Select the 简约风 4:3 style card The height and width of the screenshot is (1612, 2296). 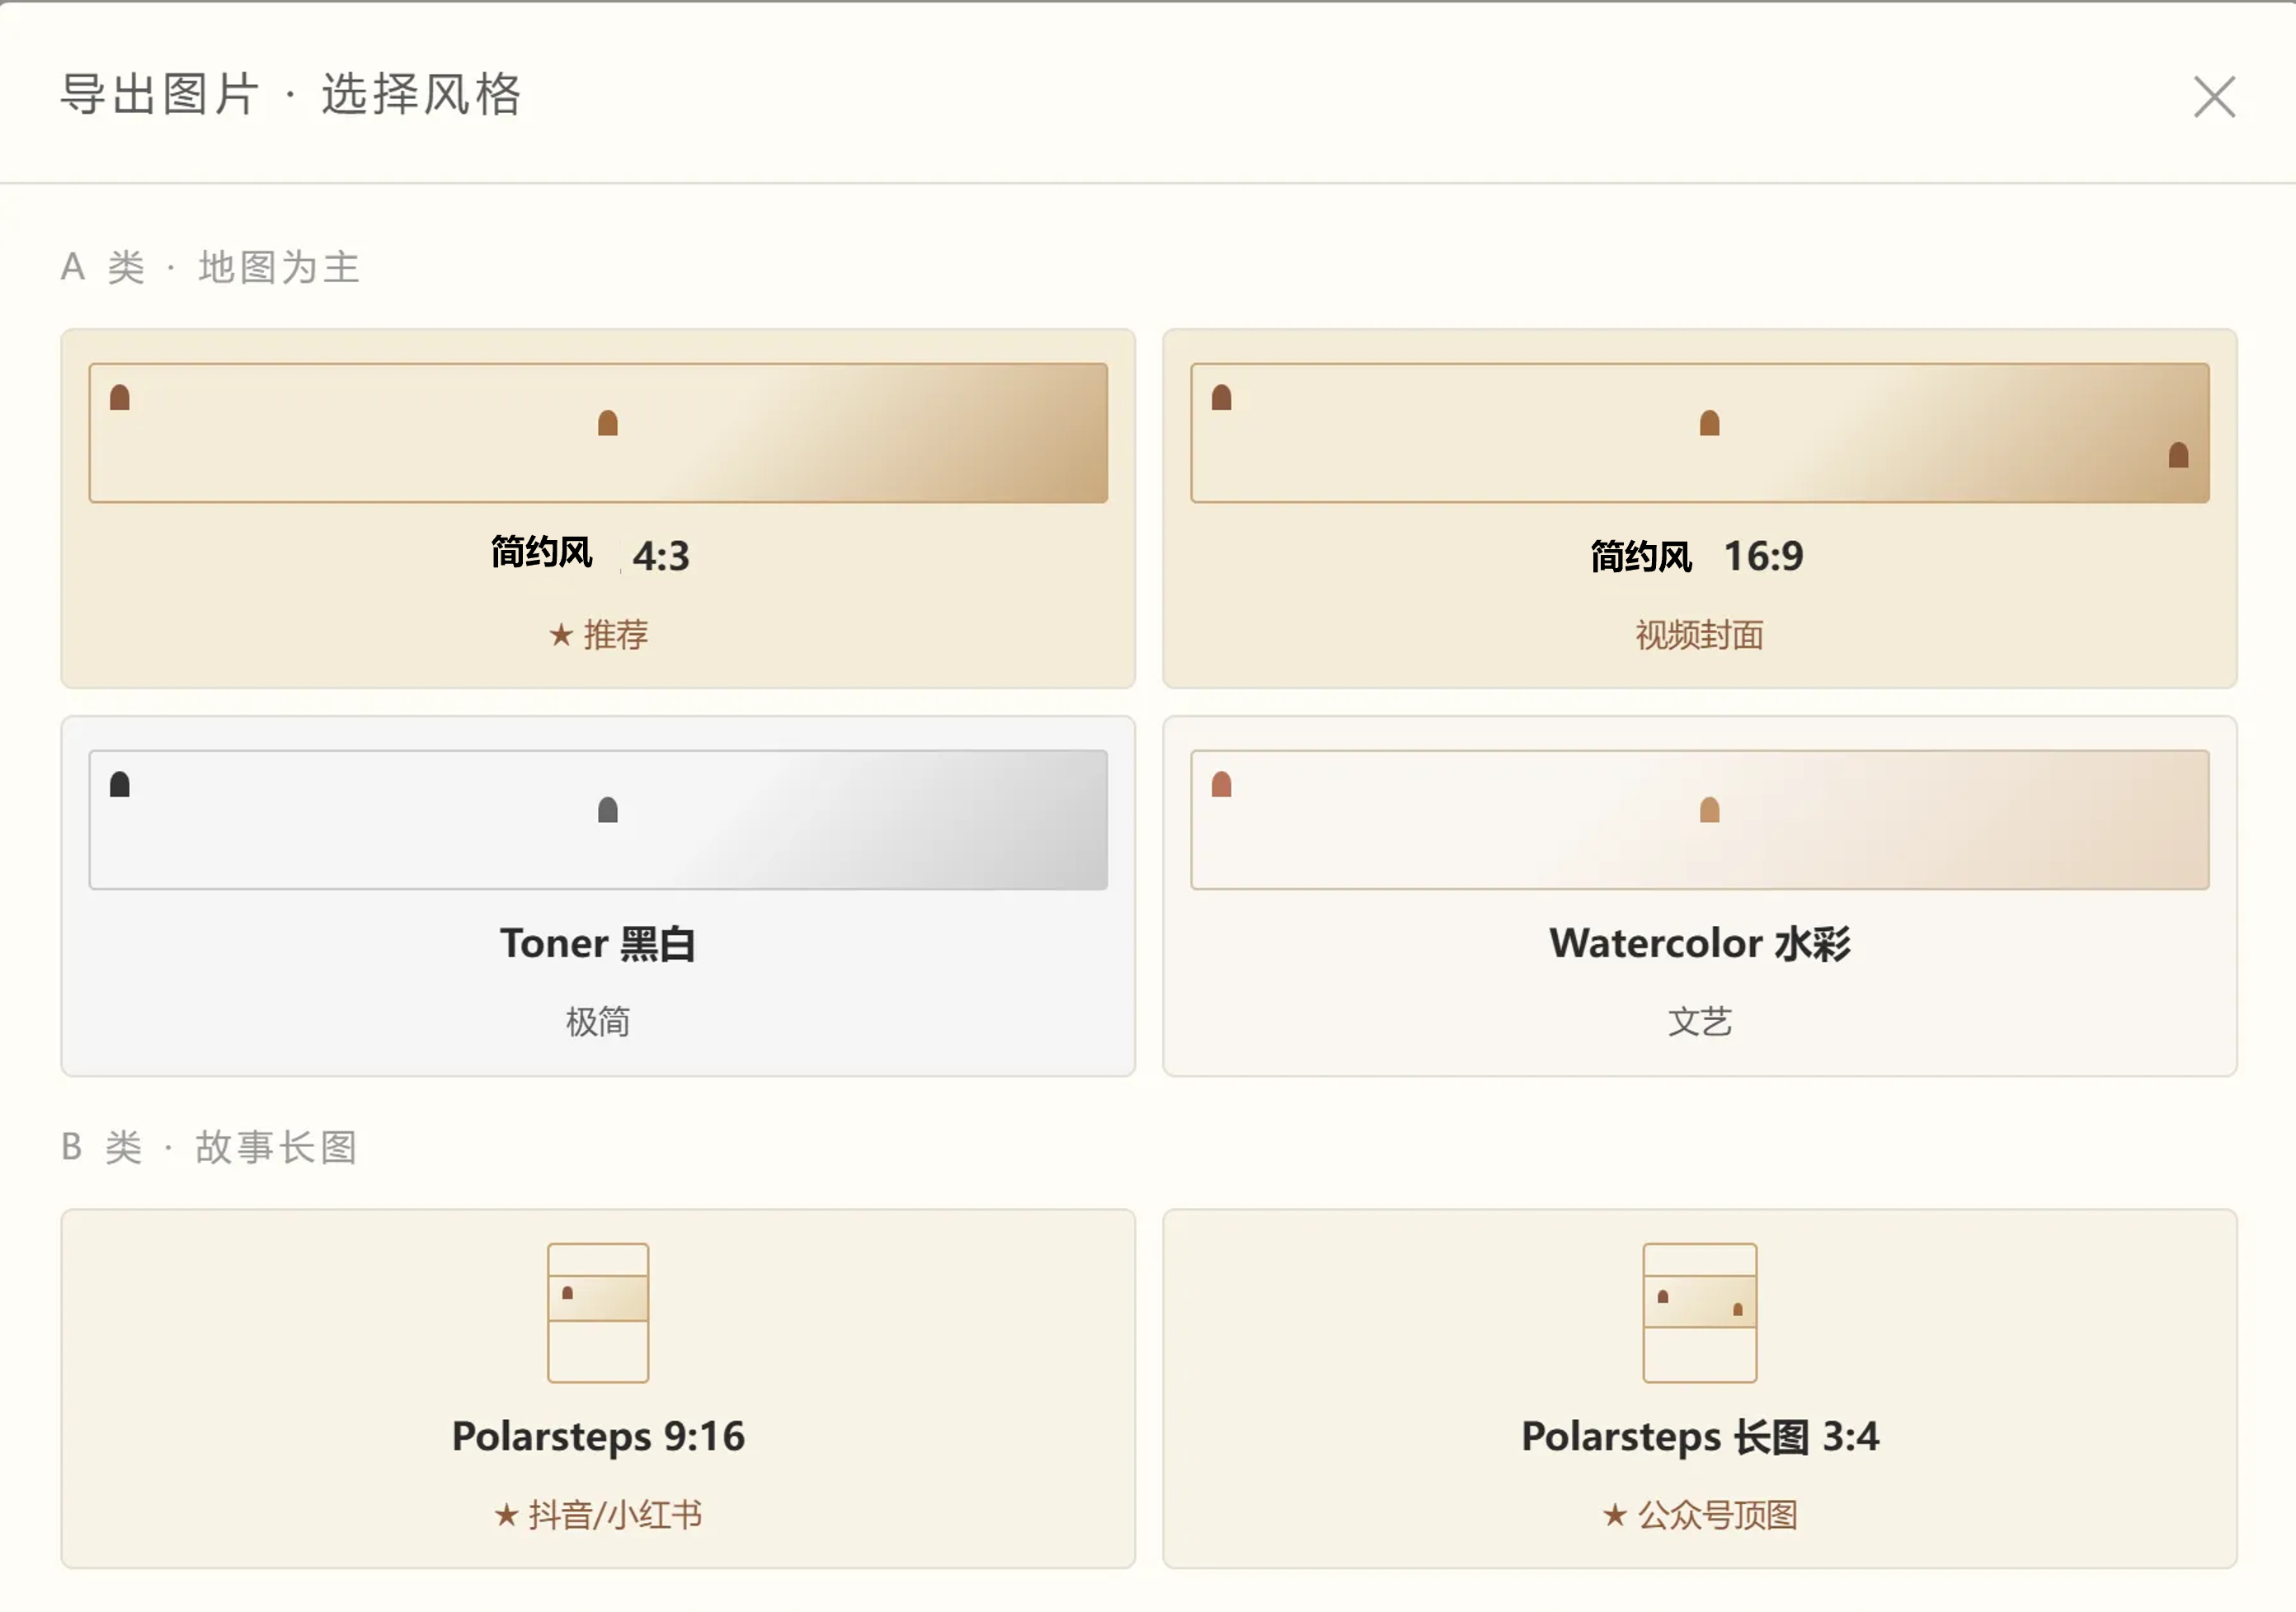tap(598, 509)
